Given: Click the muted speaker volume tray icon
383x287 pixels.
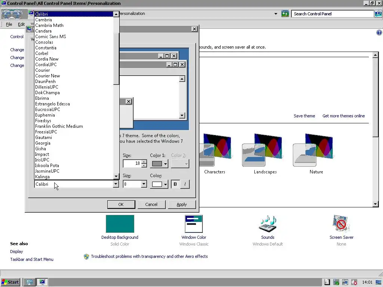Looking at the screenshot, I should click(354, 282).
